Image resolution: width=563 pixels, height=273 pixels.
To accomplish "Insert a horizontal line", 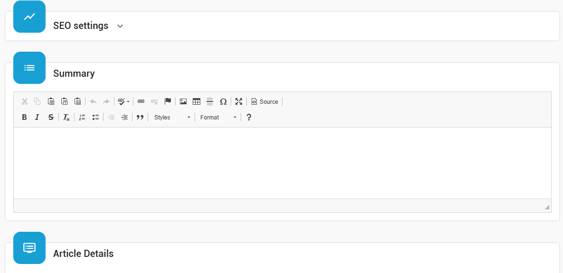I will tap(210, 101).
